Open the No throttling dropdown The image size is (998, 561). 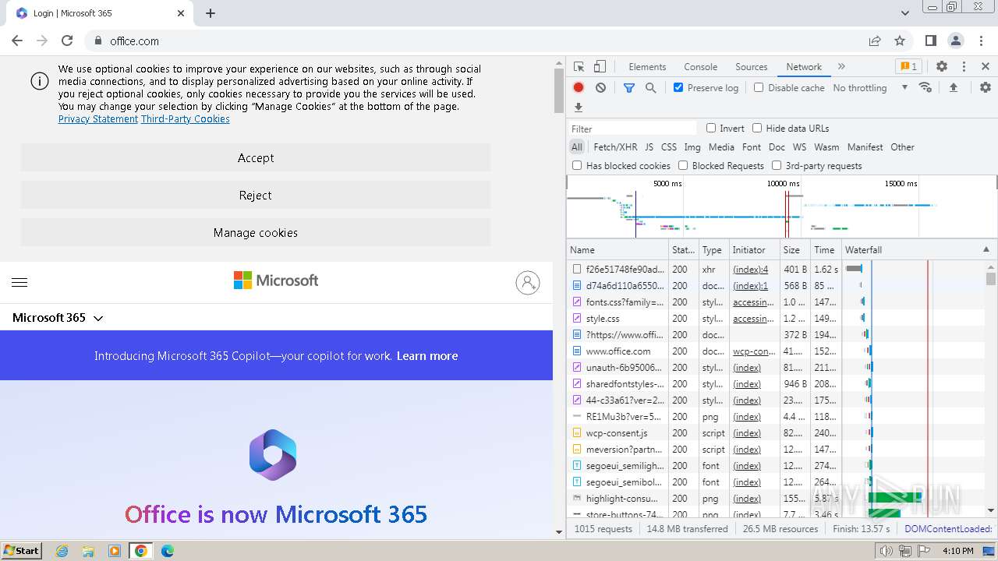pyautogui.click(x=870, y=88)
